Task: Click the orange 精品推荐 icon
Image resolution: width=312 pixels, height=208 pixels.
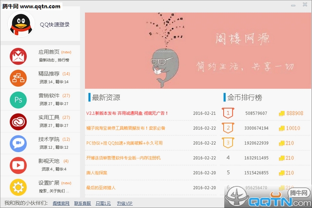Action: coord(19,78)
